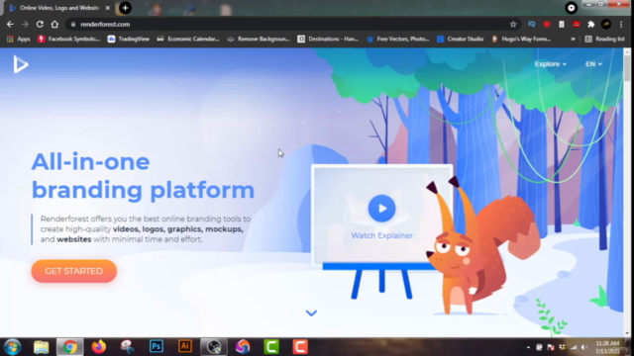
Task: Open Economic Calendar bookmark
Action: (x=188, y=39)
